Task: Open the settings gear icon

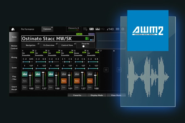Action: pos(123,29)
